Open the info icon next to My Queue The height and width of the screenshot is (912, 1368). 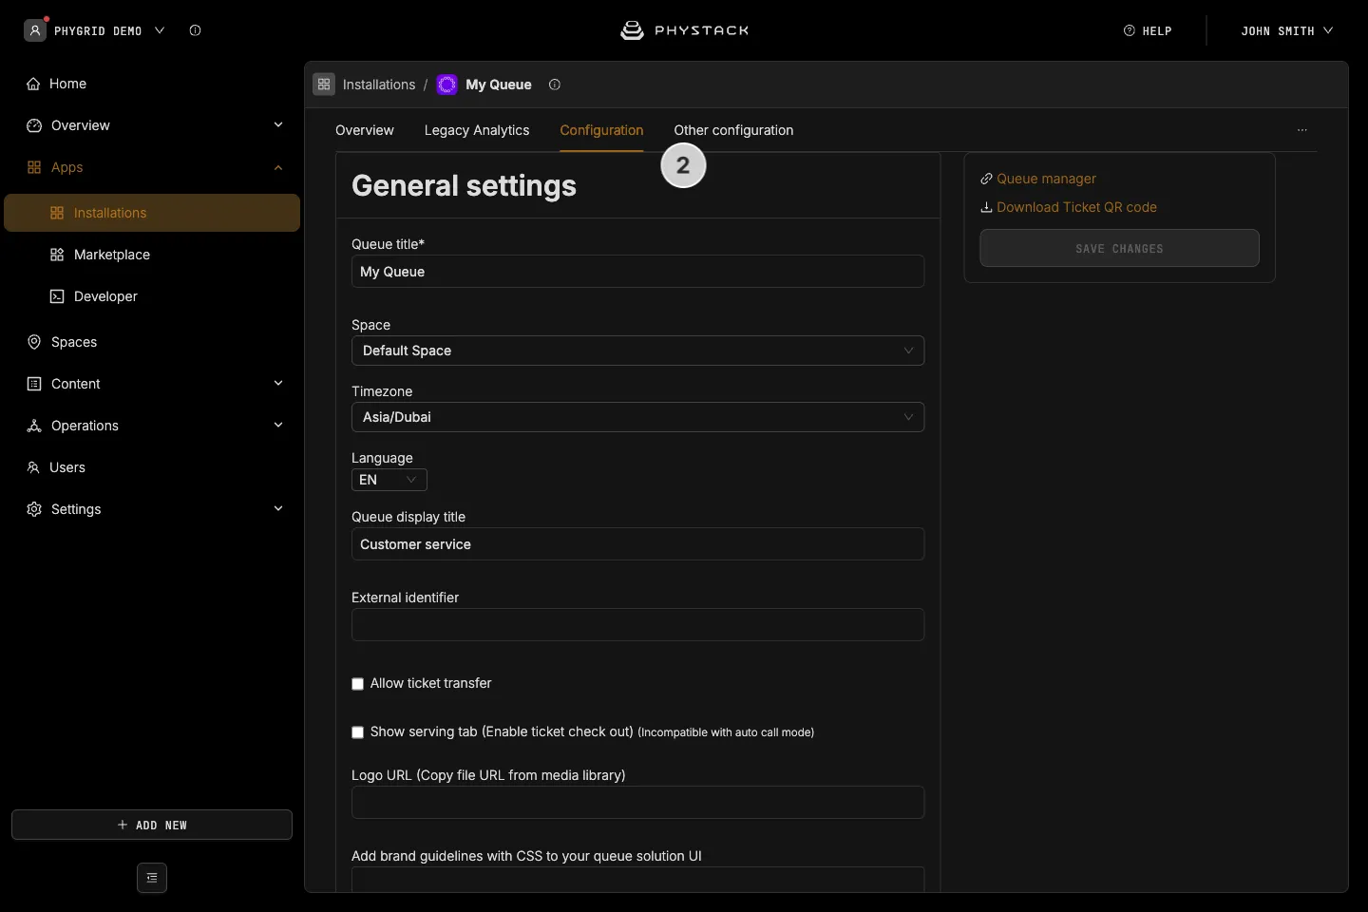tap(555, 85)
